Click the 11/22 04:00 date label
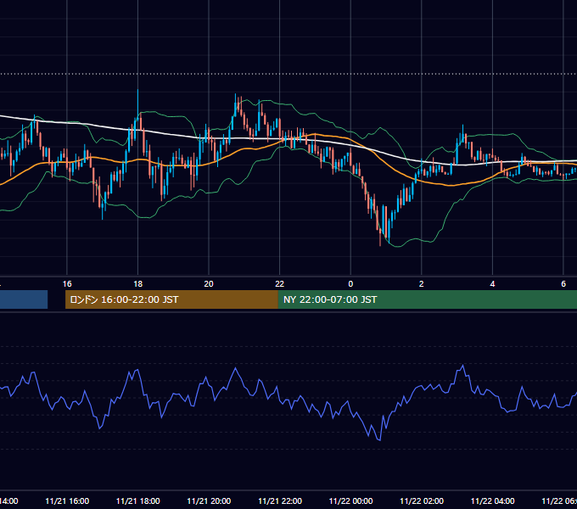The height and width of the screenshot is (509, 577). click(x=492, y=501)
